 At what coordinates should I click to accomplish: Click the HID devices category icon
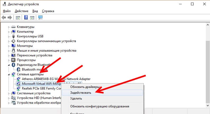point(13,98)
